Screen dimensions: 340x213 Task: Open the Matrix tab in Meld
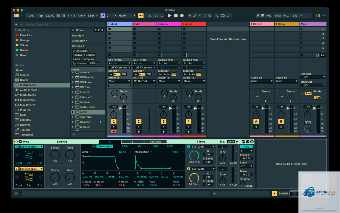point(141,147)
